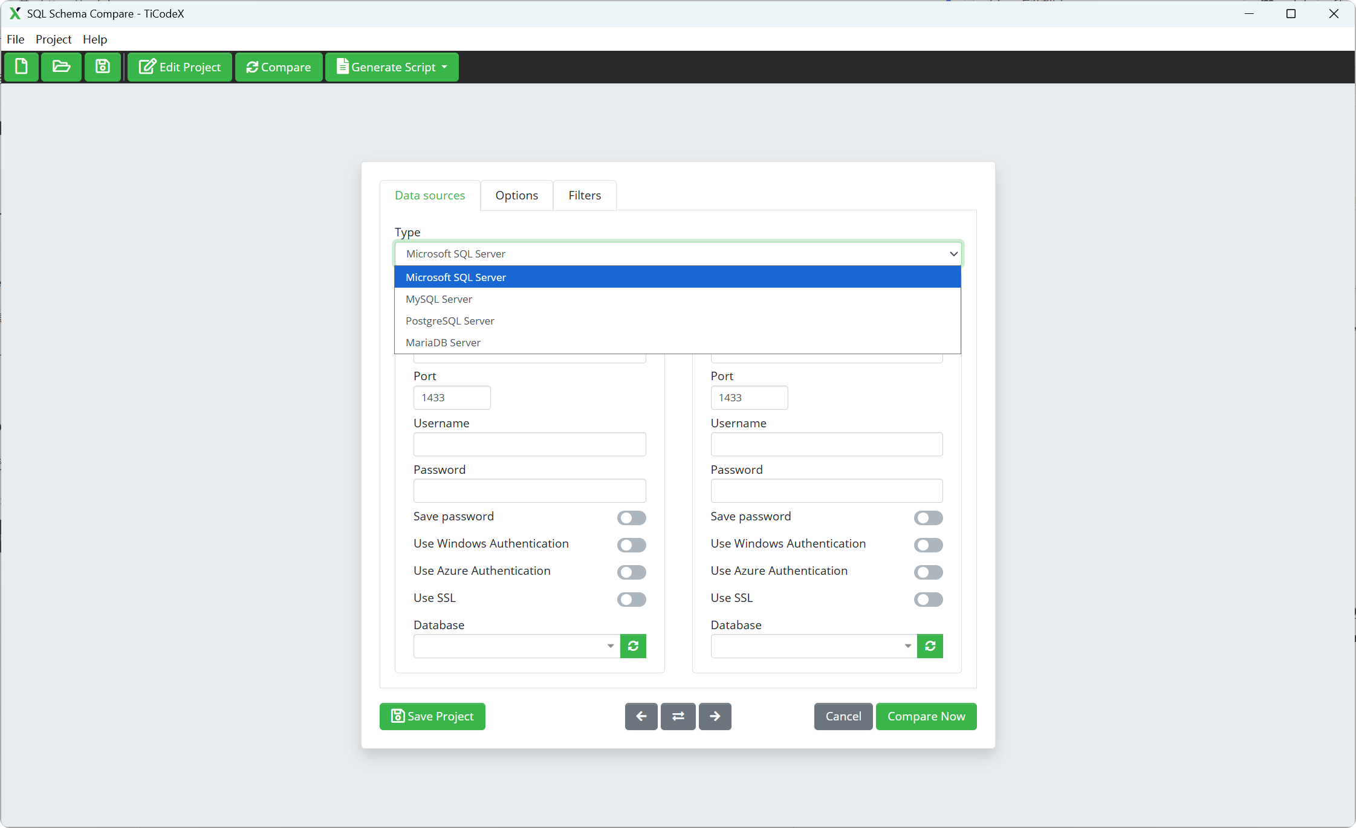
Task: Open the left Database dropdown
Action: 516,646
